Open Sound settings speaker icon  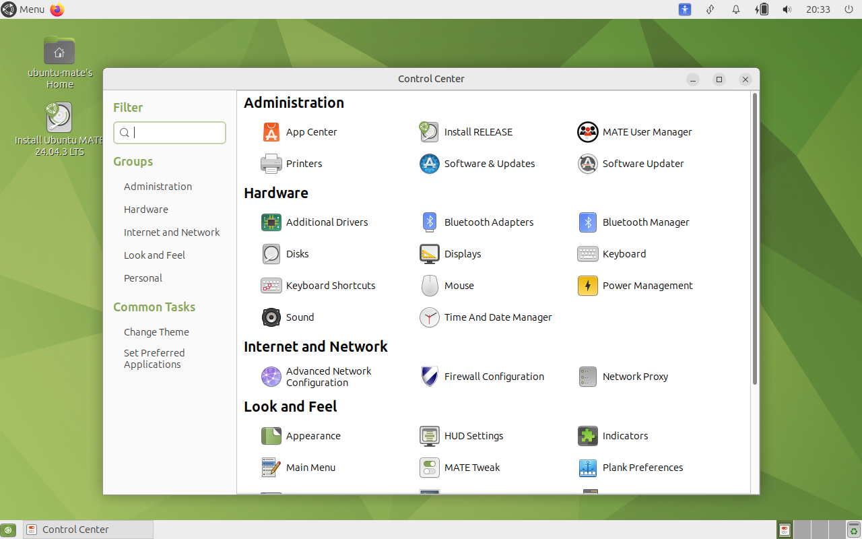(x=271, y=317)
